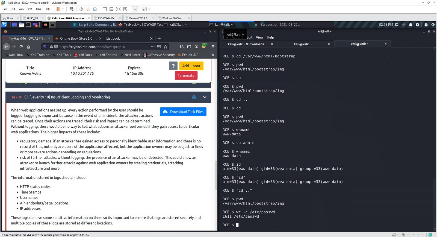Click the Firefox reload page icon
This screenshot has height=237, width=437.
tap(21, 47)
